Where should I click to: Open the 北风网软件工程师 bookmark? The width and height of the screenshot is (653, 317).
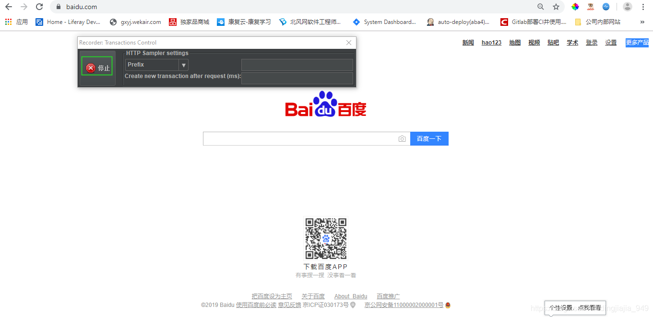310,22
